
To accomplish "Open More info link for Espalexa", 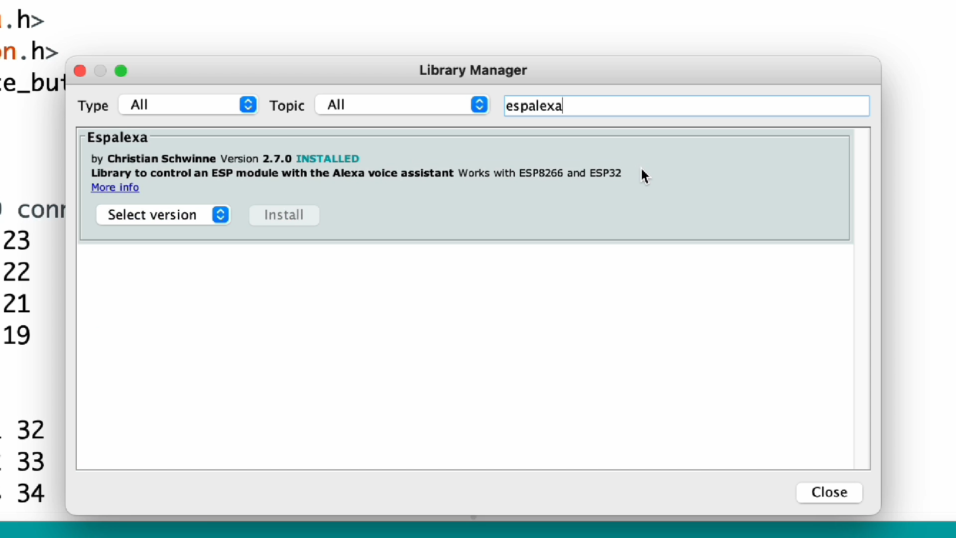I will pyautogui.click(x=115, y=187).
